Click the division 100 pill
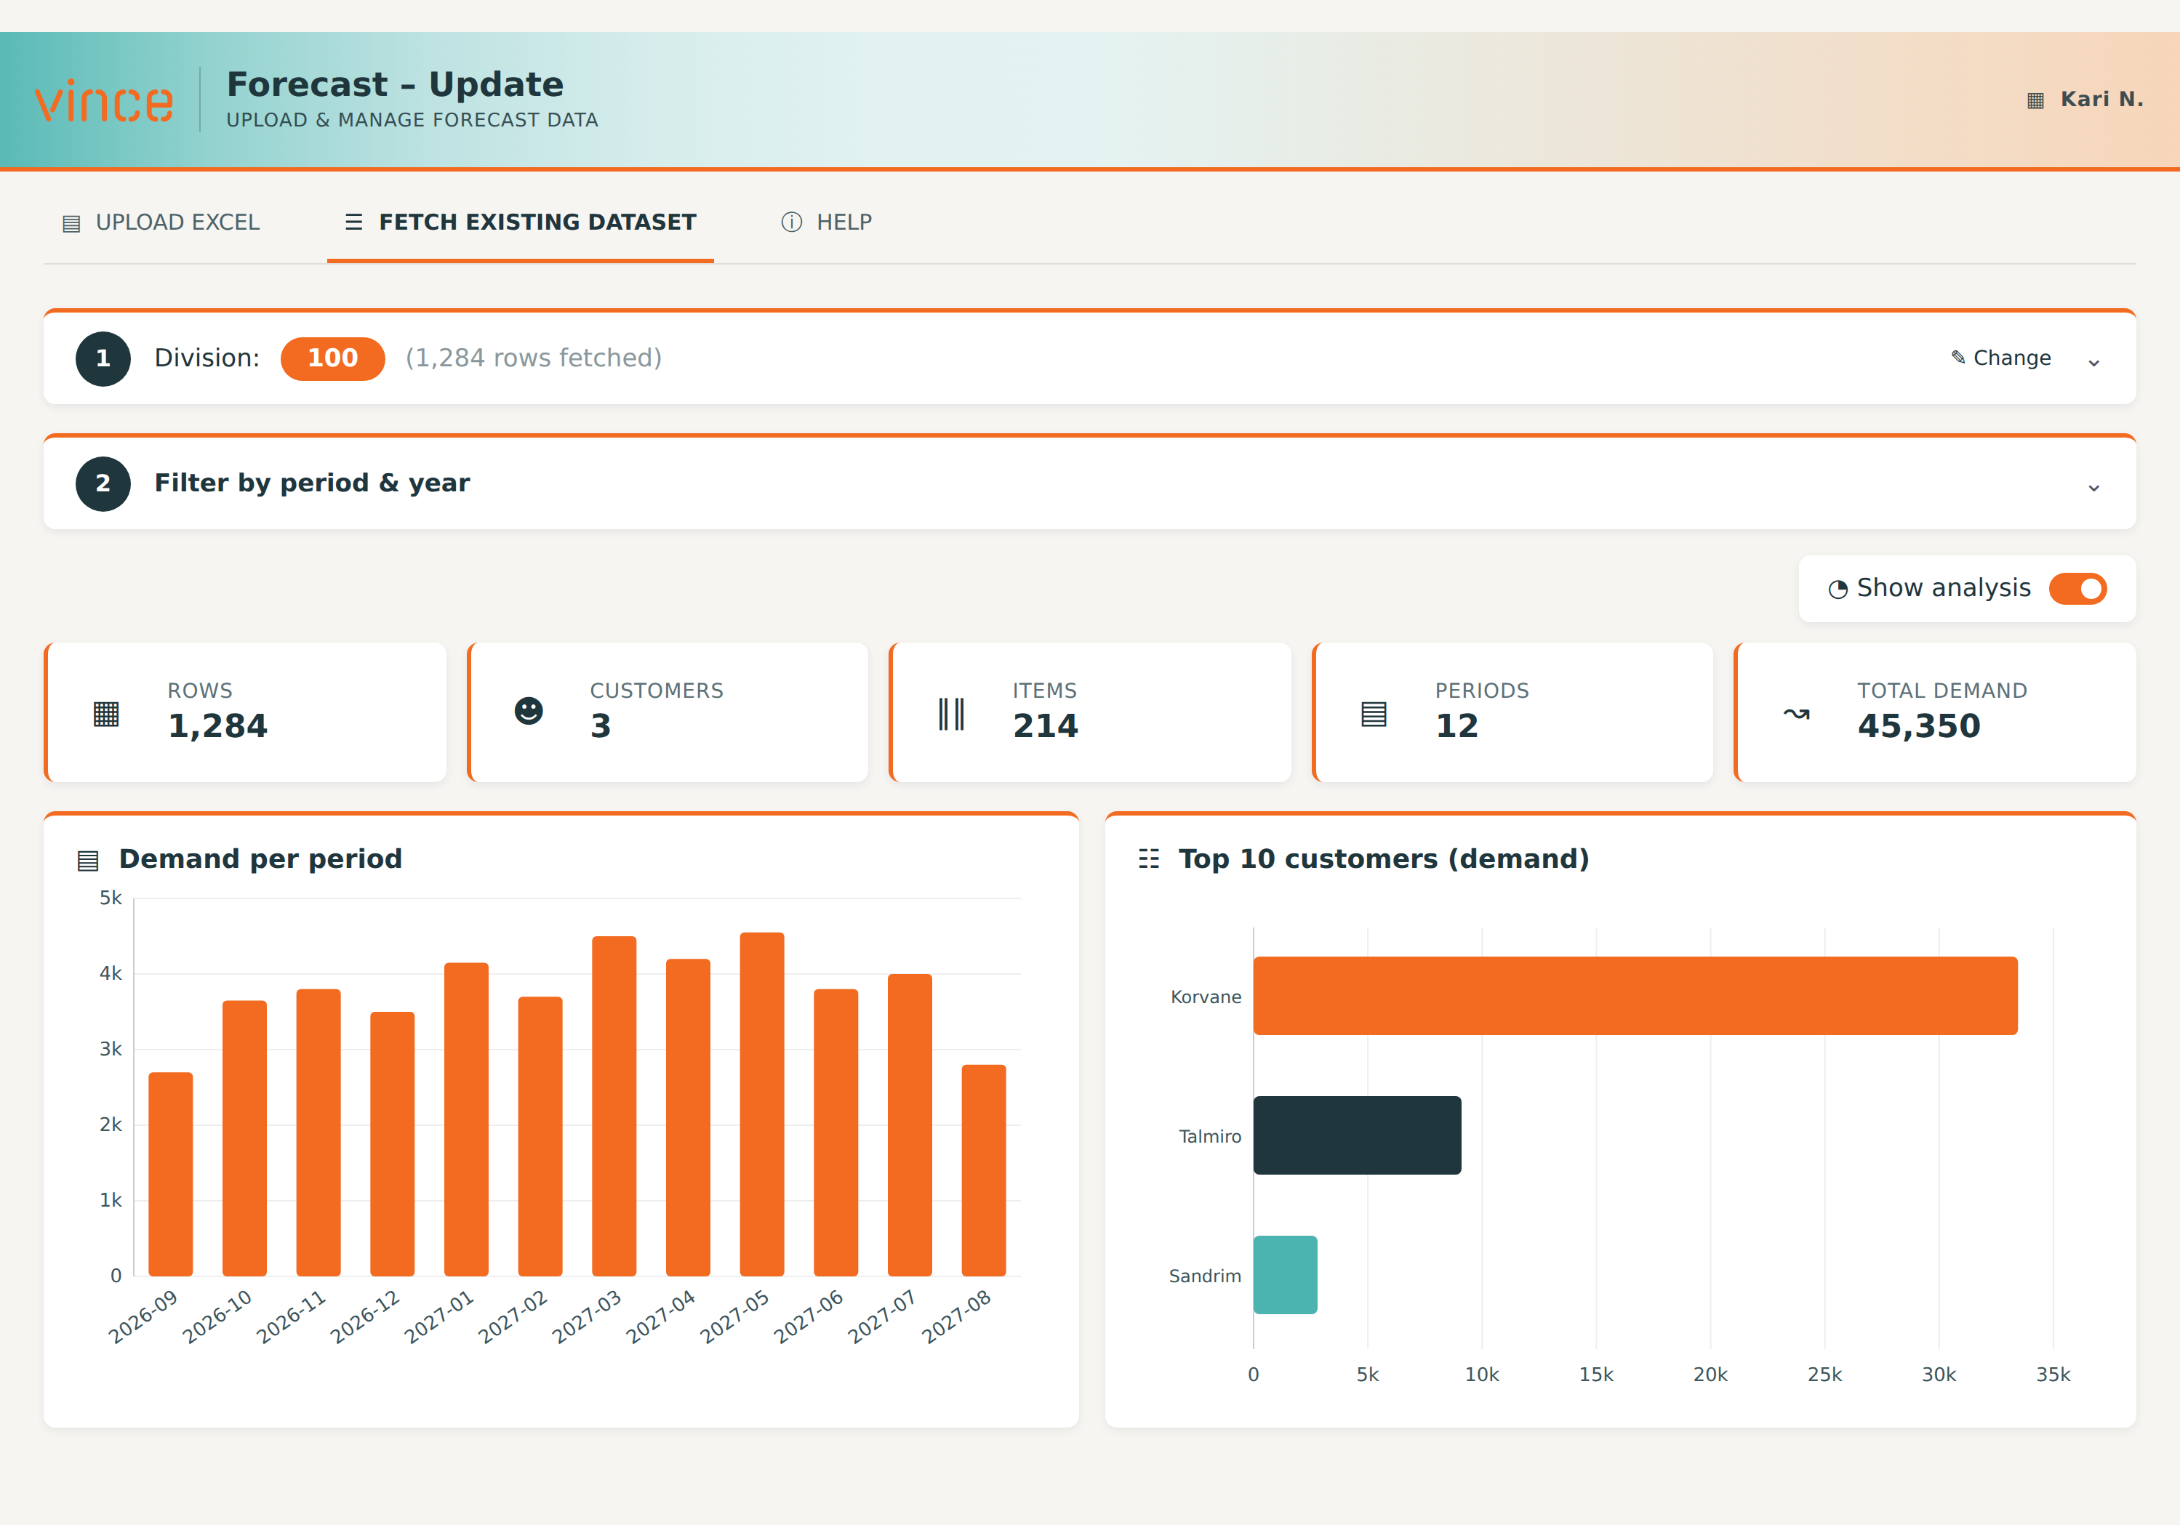This screenshot has width=2180, height=1525. 332,358
